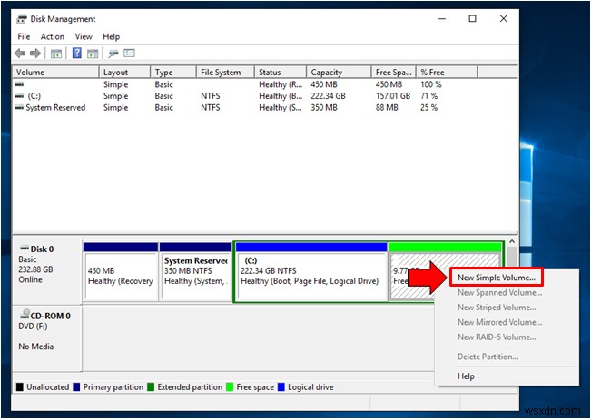Sort by the % Free column header

pyautogui.click(x=447, y=72)
